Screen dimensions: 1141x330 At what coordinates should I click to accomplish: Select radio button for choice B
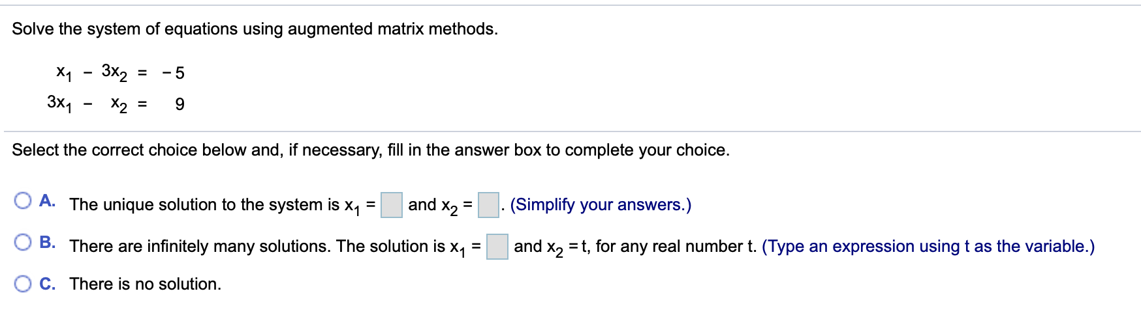pos(23,242)
